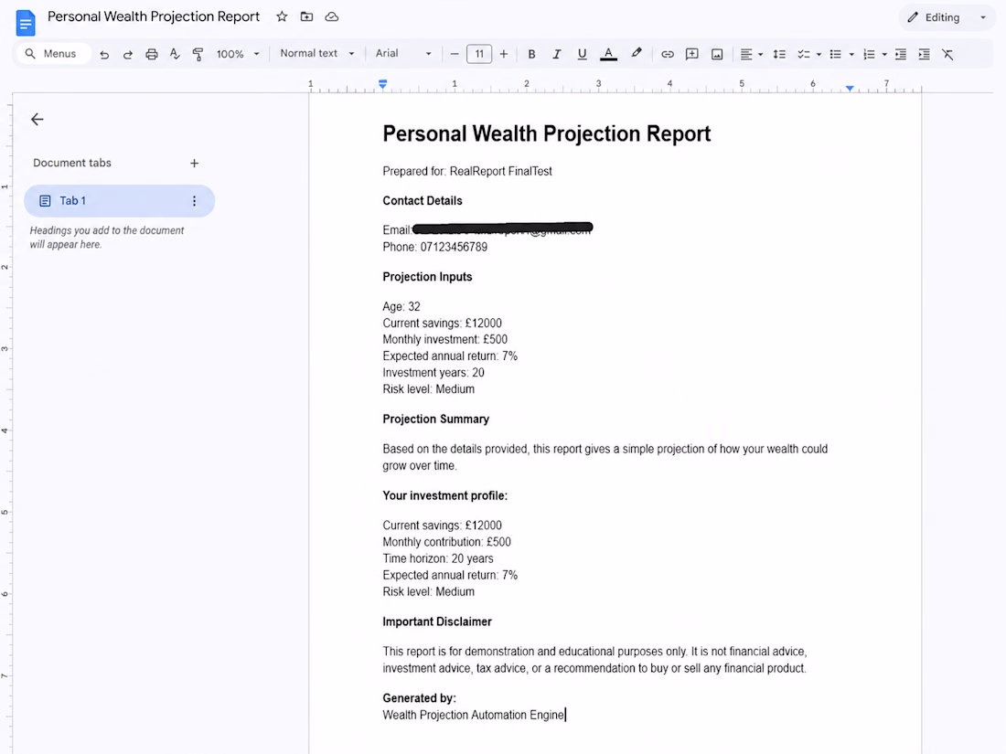Decrease the indent

(x=901, y=55)
